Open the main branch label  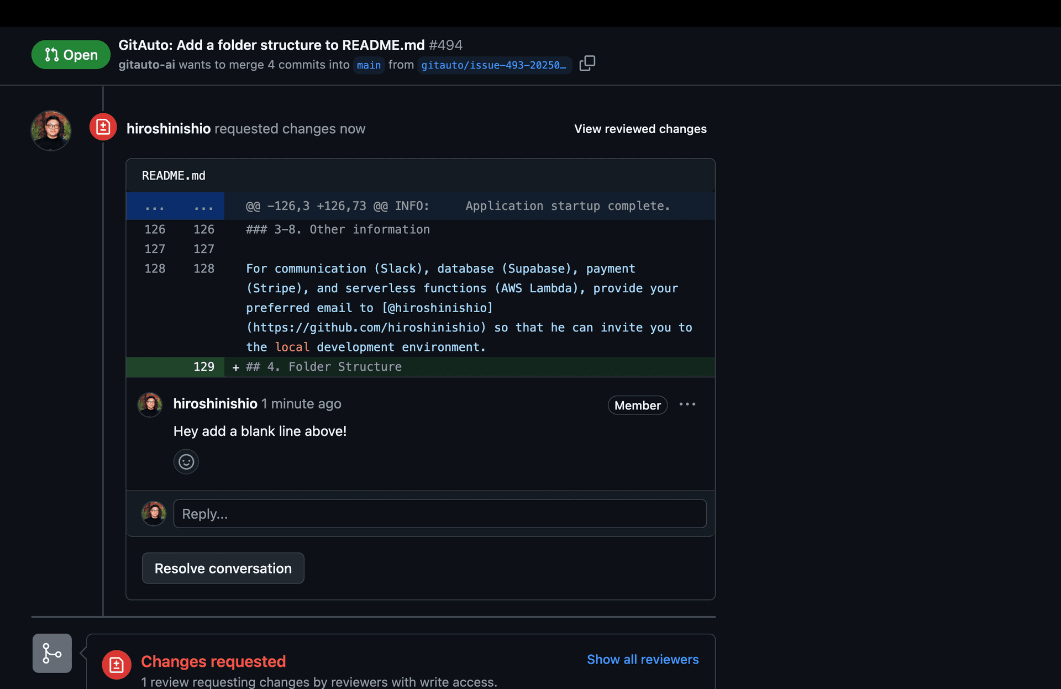(369, 65)
